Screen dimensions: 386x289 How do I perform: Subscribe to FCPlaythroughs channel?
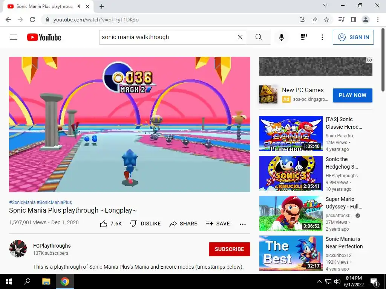pyautogui.click(x=230, y=249)
